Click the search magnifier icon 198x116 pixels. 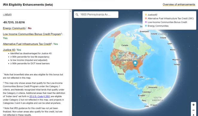click(77, 15)
